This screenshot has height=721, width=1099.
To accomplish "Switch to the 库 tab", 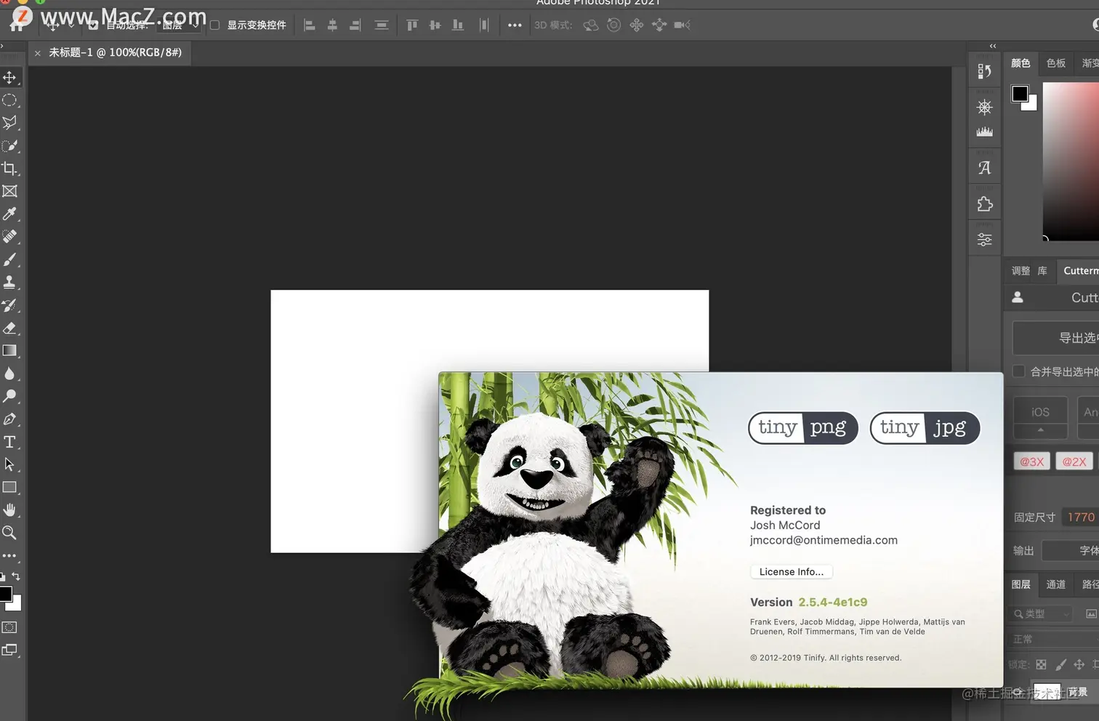I will 1042,271.
